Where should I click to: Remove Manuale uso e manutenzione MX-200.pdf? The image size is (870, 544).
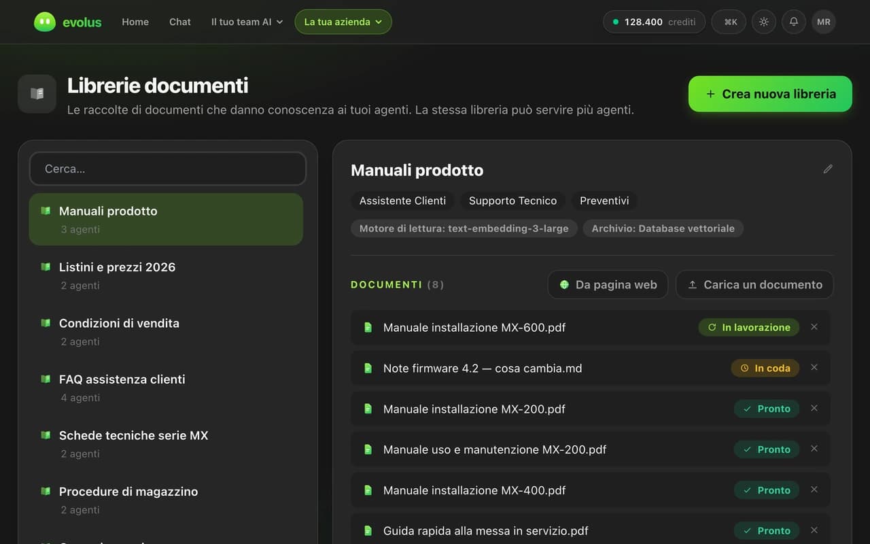pos(814,449)
